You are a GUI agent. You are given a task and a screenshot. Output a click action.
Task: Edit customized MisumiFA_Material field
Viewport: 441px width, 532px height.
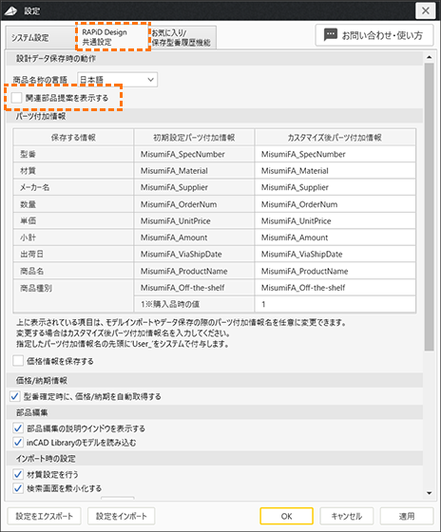coord(336,171)
